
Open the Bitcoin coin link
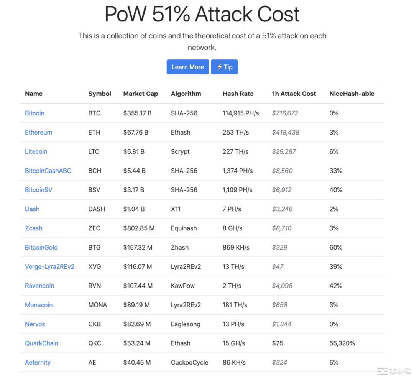tap(34, 113)
